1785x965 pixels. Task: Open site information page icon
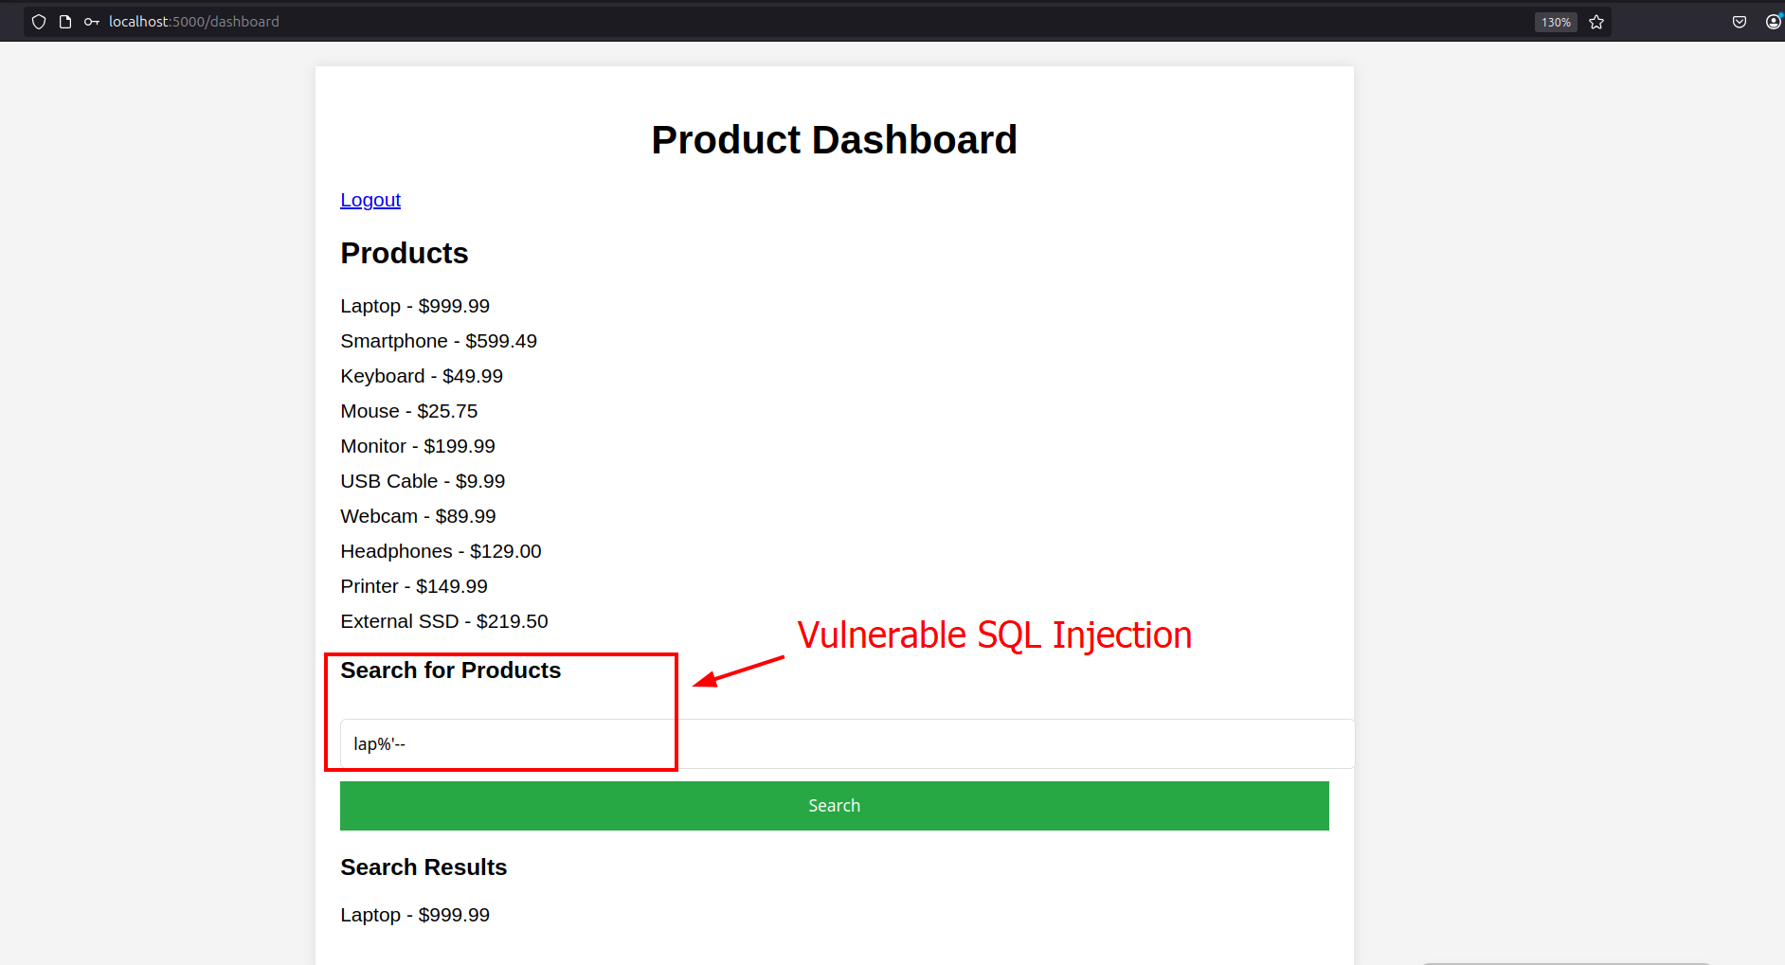(65, 22)
